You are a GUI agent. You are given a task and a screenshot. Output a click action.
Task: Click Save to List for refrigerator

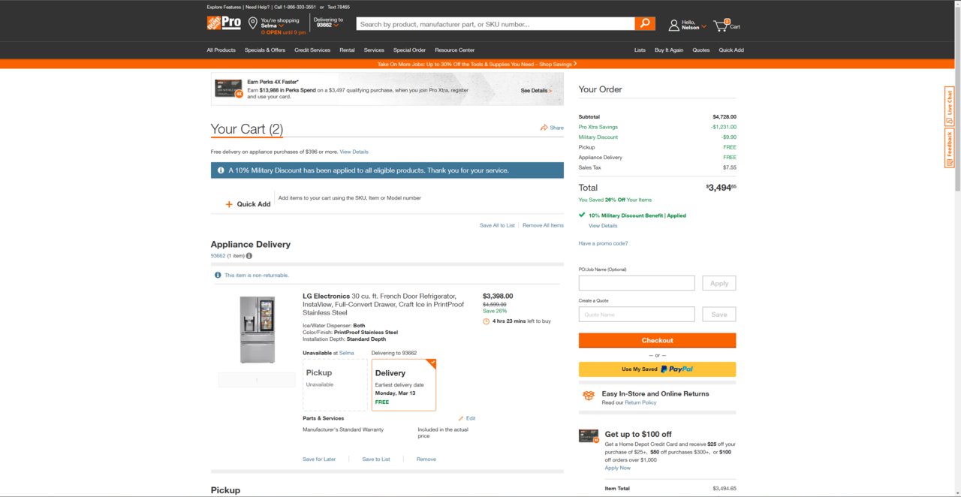point(376,459)
